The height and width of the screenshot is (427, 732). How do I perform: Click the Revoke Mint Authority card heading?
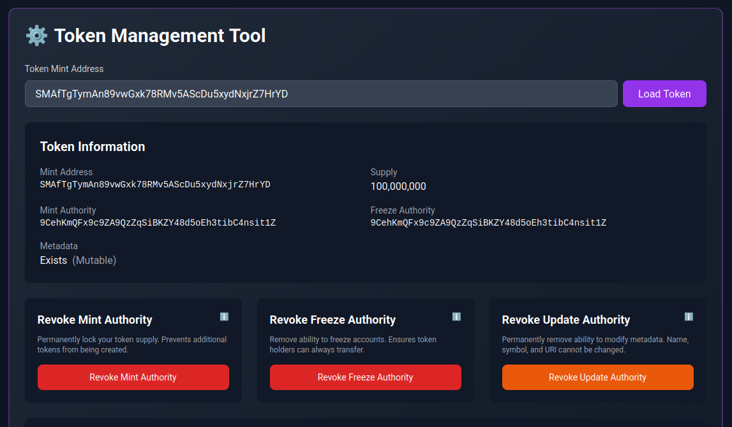95,320
